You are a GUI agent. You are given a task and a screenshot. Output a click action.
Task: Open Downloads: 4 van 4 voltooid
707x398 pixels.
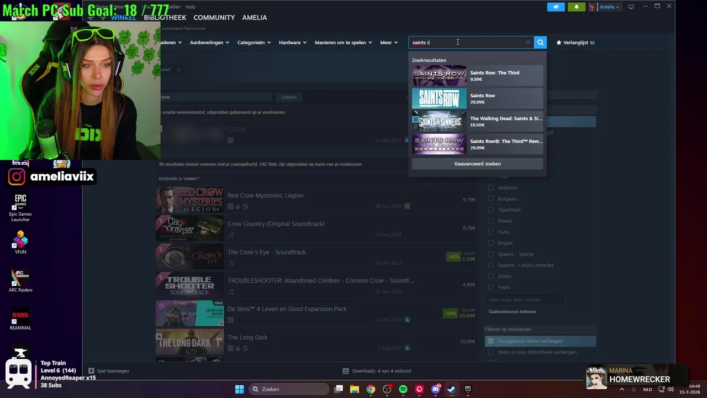pyautogui.click(x=377, y=371)
